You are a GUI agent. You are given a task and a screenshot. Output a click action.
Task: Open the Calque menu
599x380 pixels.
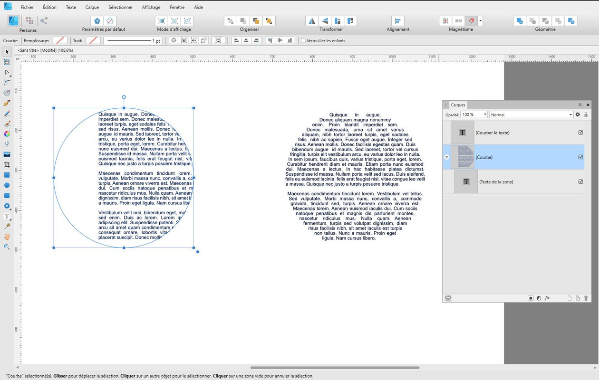[x=92, y=7]
